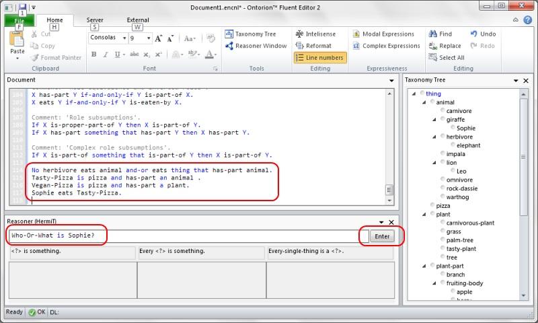
Task: Click the Clear Formatting icon
Action: [x=210, y=38]
